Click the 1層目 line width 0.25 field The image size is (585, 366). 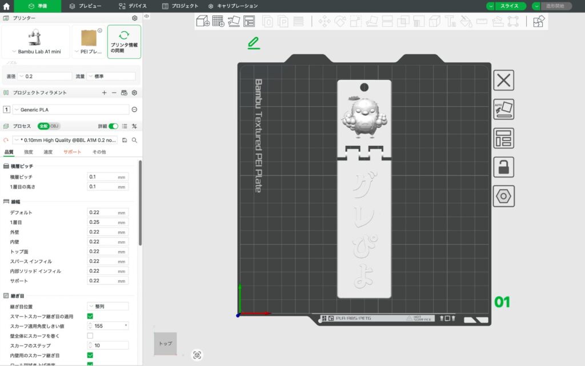[x=108, y=222]
